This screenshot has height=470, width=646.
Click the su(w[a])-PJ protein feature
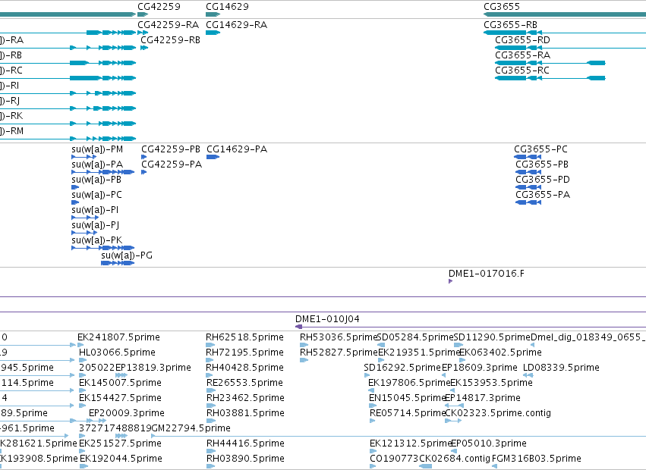84,233
